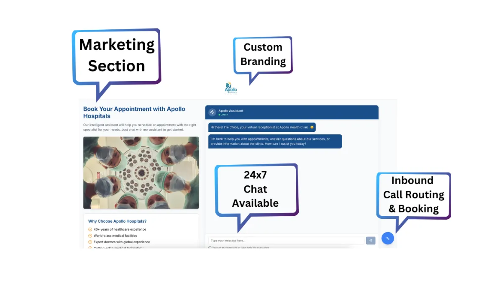Click the Why Choose Apollo Hospitals? heading

click(118, 221)
